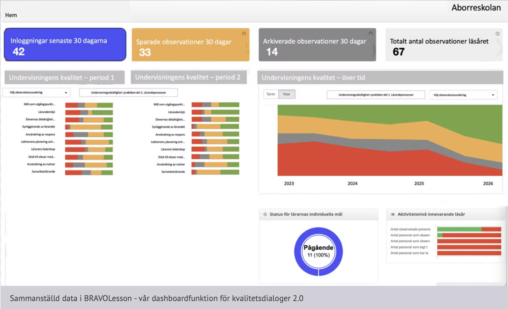The image size is (508, 309).
Task: Click the icon on Sparade observationer card
Action: (x=244, y=34)
